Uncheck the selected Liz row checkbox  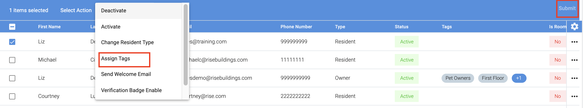coord(12,42)
